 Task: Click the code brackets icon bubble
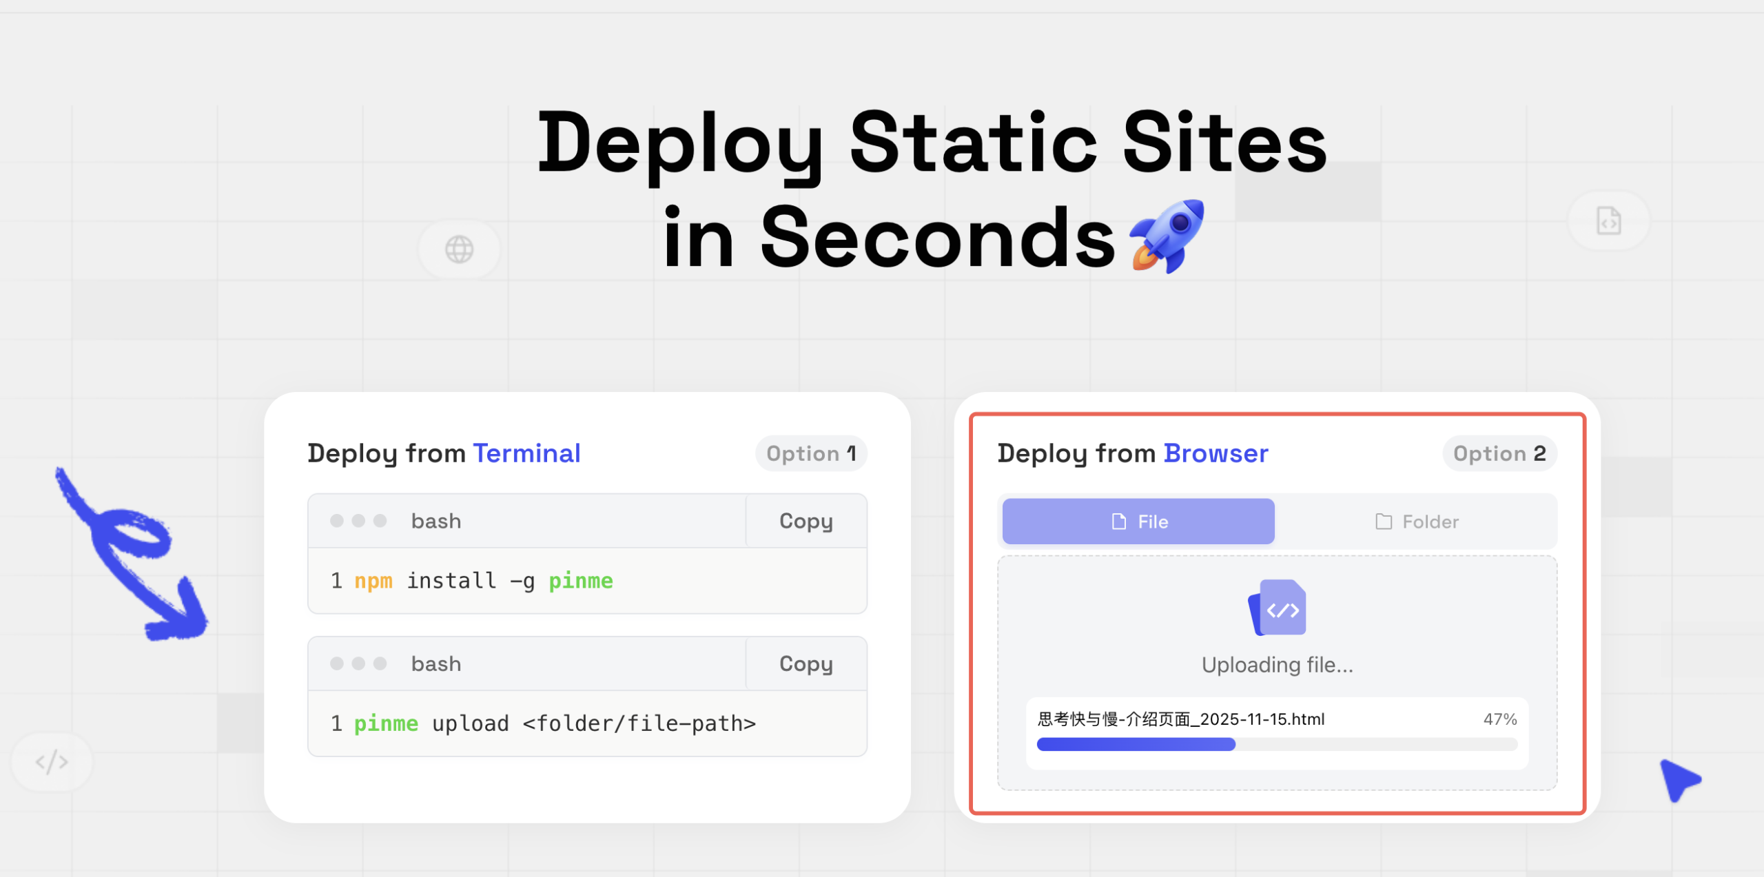(x=52, y=762)
